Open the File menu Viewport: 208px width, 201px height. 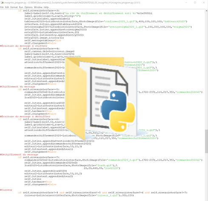2,7
